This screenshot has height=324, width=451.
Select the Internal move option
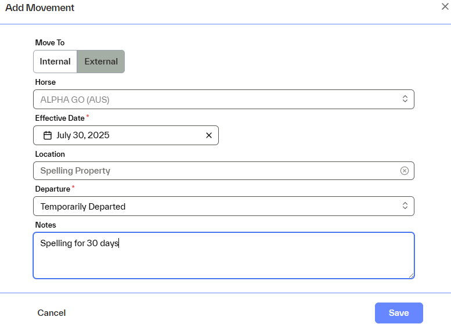(x=55, y=62)
